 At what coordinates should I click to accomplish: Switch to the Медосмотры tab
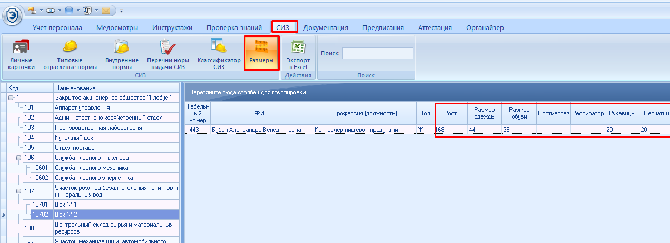click(x=117, y=28)
